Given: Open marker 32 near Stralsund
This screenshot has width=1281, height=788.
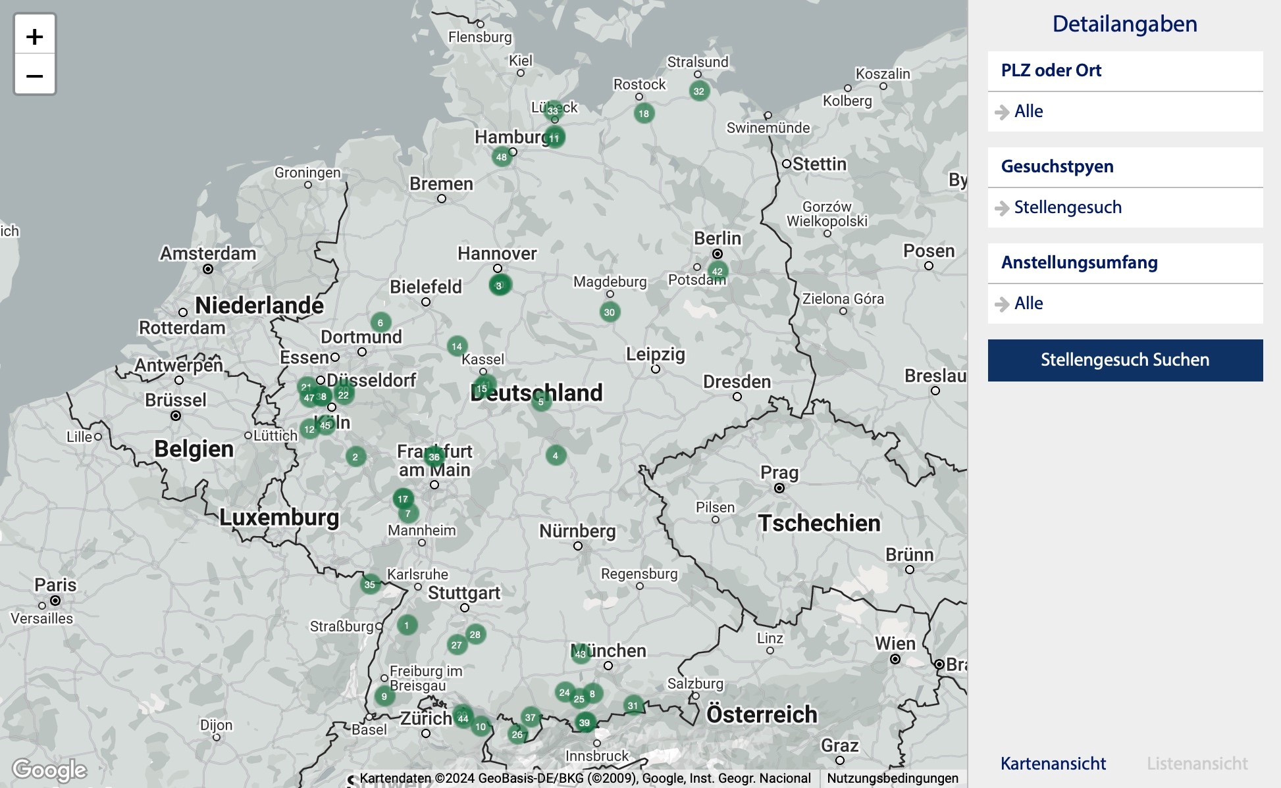Looking at the screenshot, I should (x=699, y=91).
